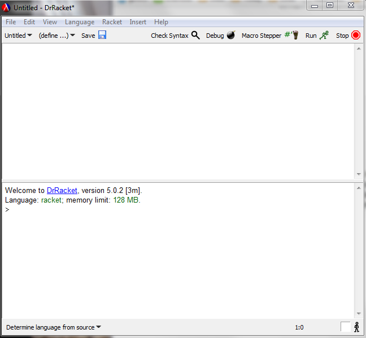Open the Help menu
366x338 pixels.
[x=161, y=22]
